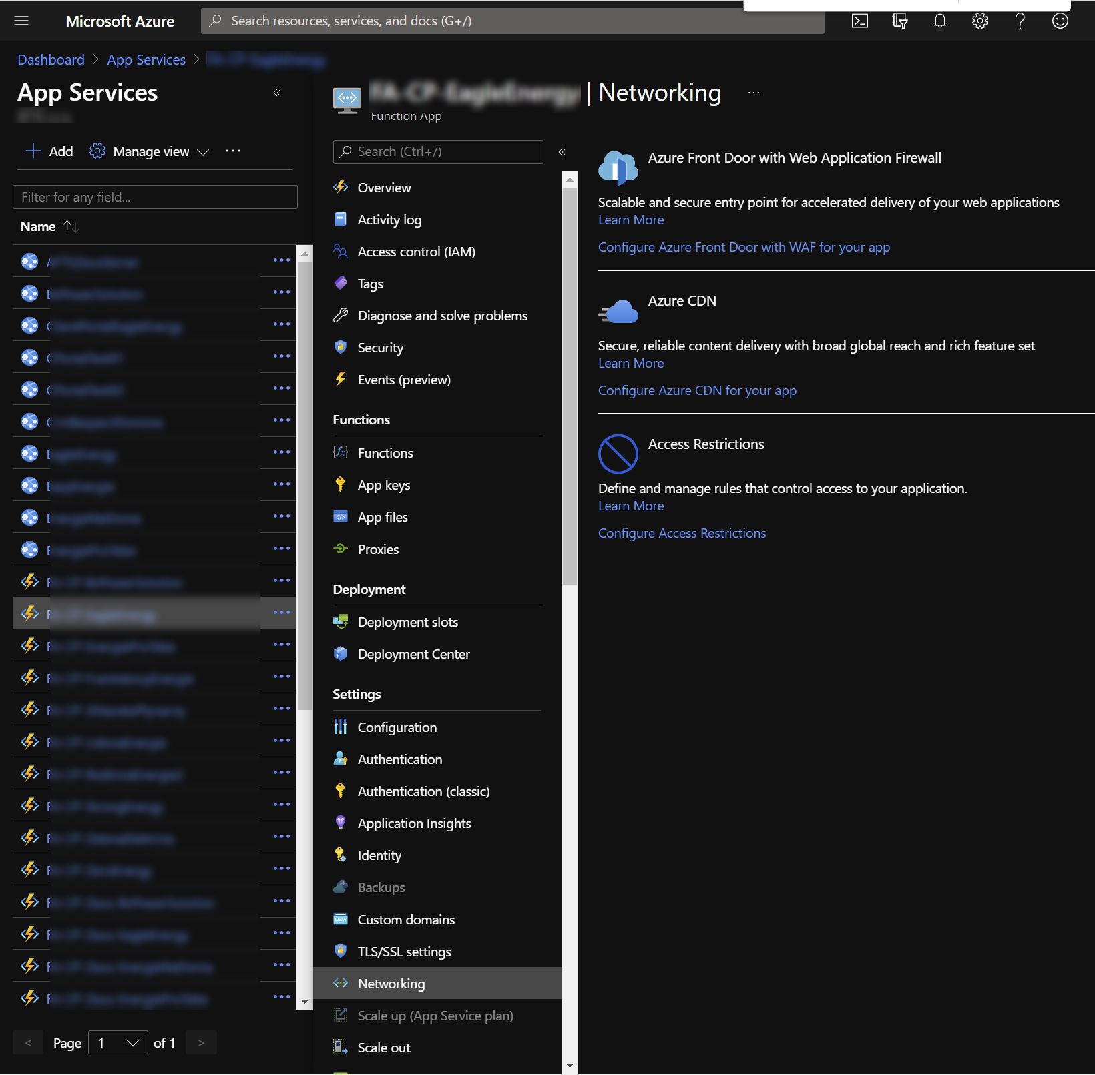The height and width of the screenshot is (1075, 1095).
Task: Click the resource menu Search (Ctrl+/) box
Action: tap(438, 152)
